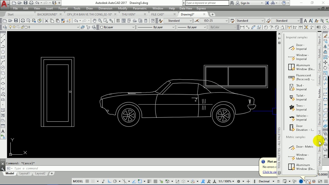
Task: Open the Layer Properties Manager icon
Action: [5, 27]
